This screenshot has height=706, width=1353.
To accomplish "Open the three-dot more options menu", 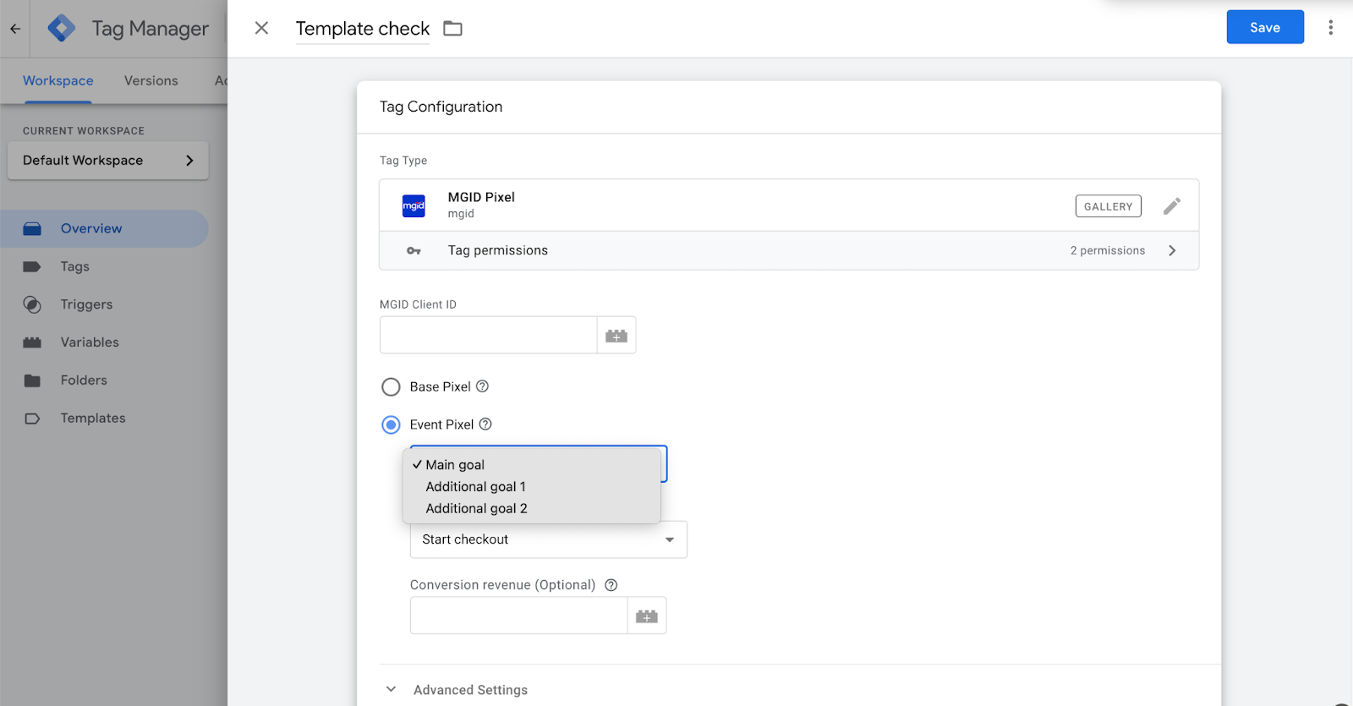I will click(1330, 28).
